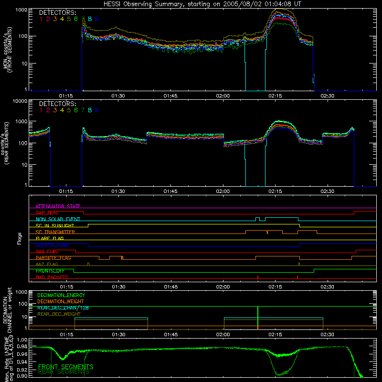Select the olive flag label under PARTICLE_FLAG
This screenshot has width=382, height=382.
pos(47,265)
